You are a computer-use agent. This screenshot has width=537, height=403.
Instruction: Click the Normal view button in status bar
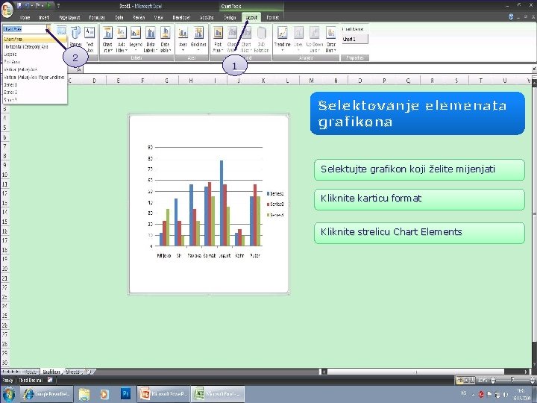[460, 380]
